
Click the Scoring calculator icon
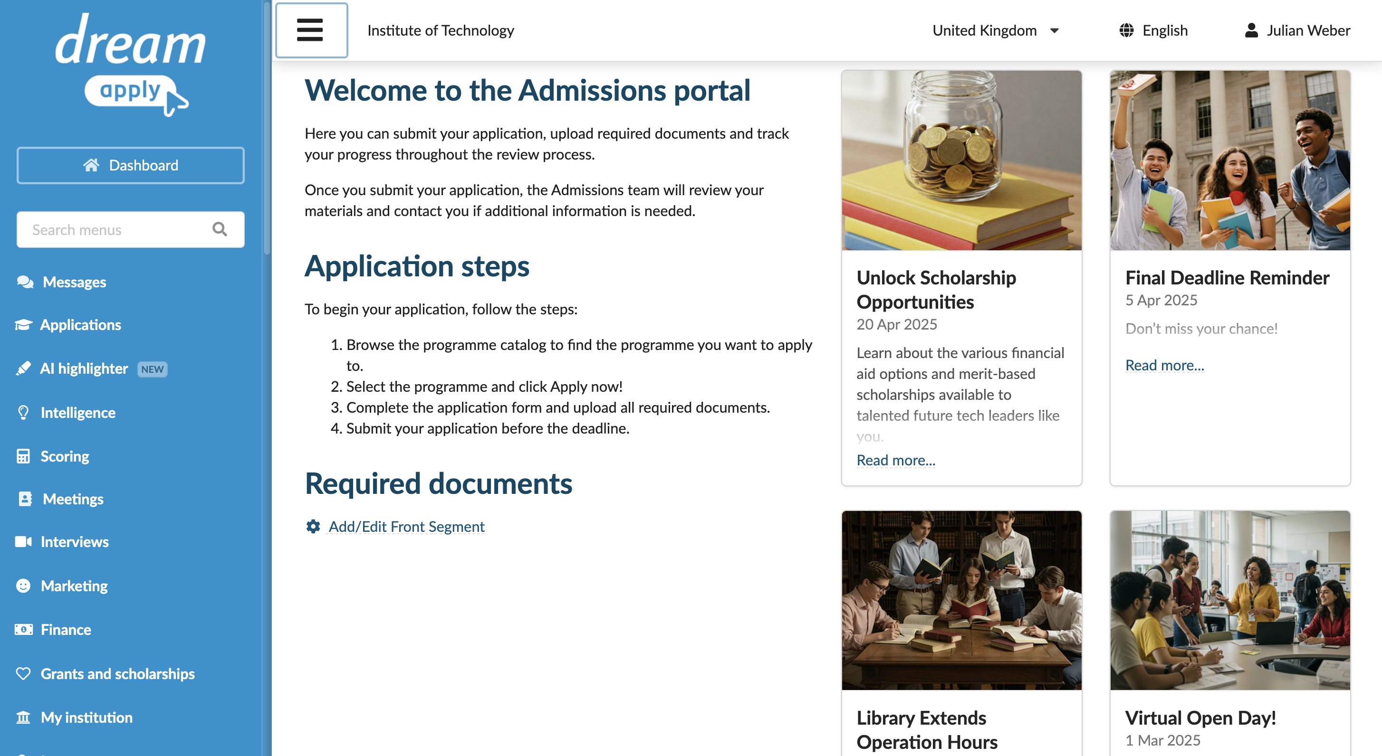(x=23, y=456)
